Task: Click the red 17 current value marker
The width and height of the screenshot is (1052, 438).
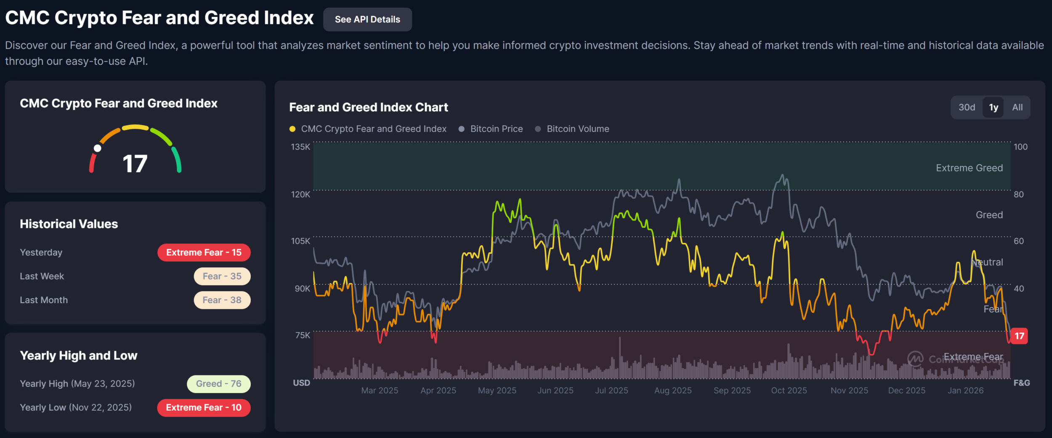Action: pos(1019,336)
